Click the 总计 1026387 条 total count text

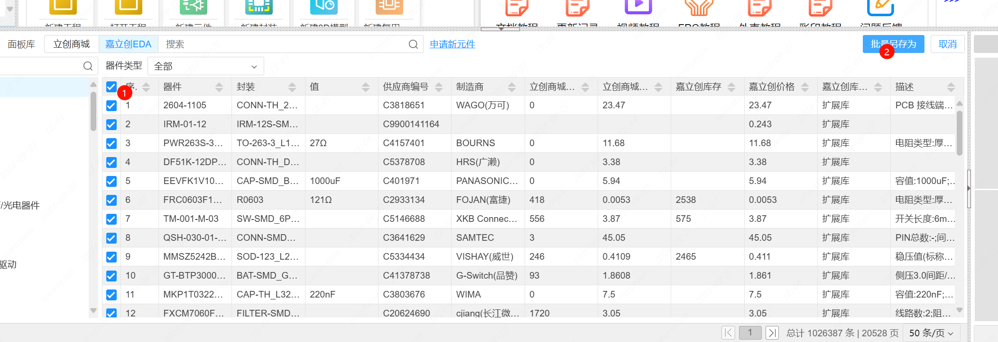(821, 333)
